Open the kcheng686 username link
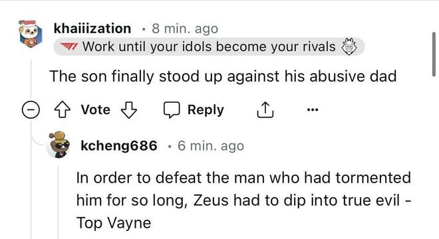Image resolution: width=439 pixels, height=239 pixels. pyautogui.click(x=118, y=145)
